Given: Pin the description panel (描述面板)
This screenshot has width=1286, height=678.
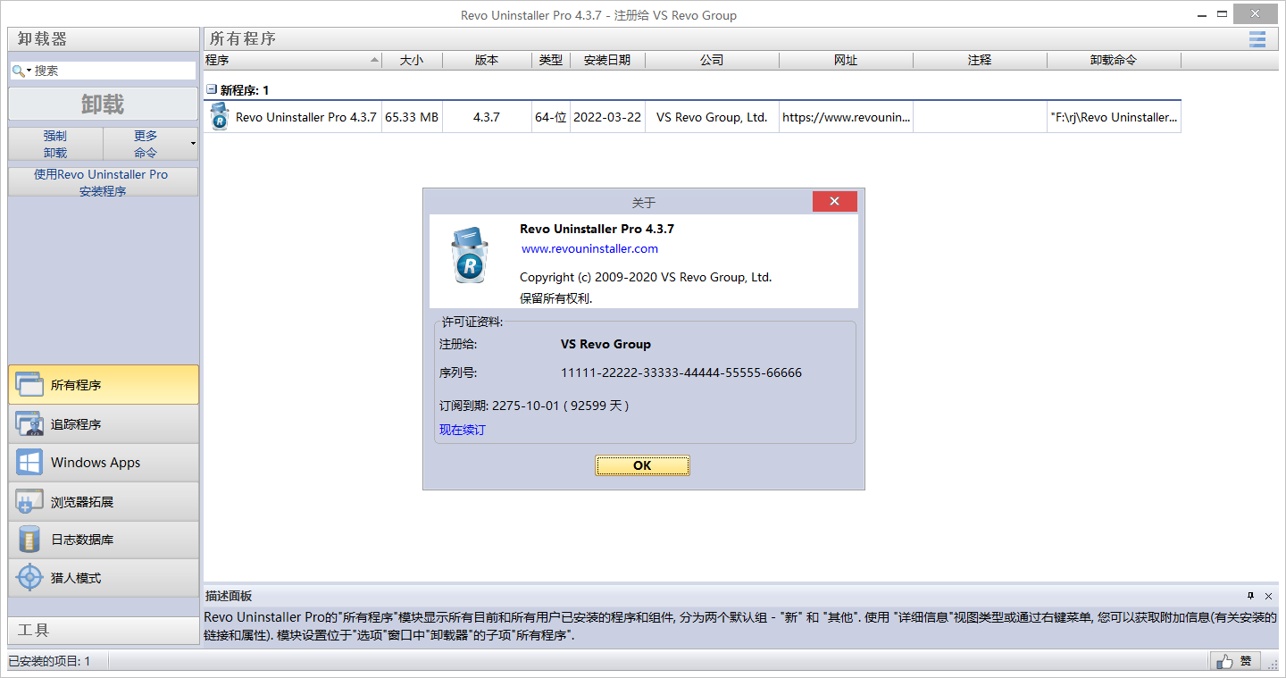Looking at the screenshot, I should click(x=1250, y=596).
